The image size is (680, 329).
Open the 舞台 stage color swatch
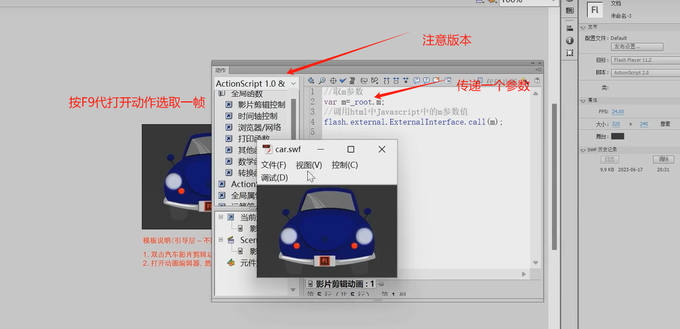coord(618,136)
